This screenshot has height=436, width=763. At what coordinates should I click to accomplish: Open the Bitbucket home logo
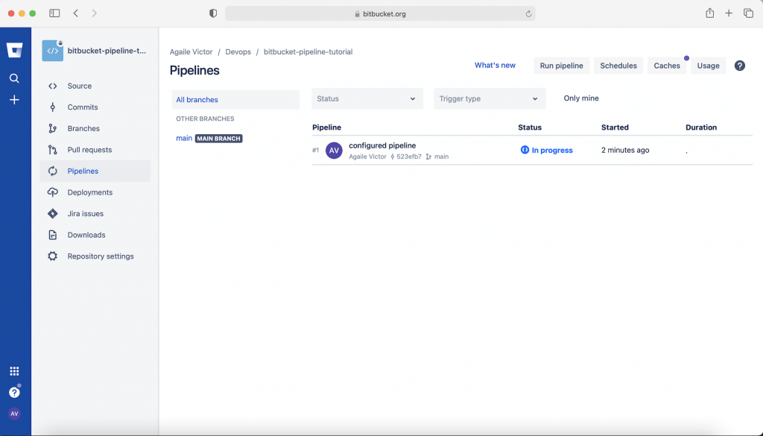point(15,50)
